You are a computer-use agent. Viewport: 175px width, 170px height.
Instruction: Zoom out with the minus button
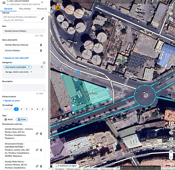coord(171,157)
